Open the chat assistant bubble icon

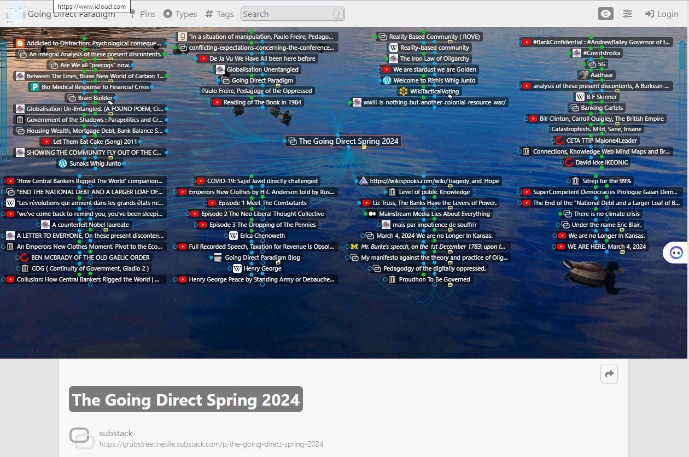(x=676, y=253)
